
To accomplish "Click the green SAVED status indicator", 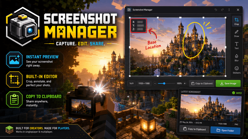I will 237,93.
